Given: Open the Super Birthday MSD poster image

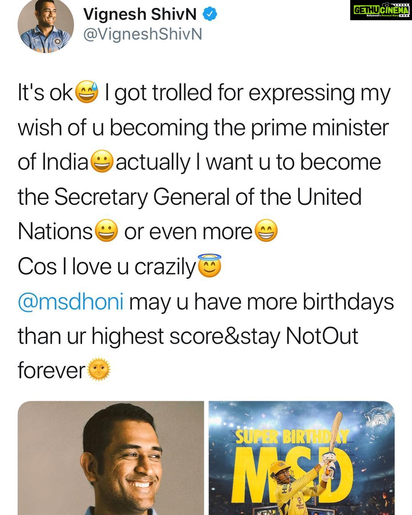Looking at the screenshot, I should 301,458.
